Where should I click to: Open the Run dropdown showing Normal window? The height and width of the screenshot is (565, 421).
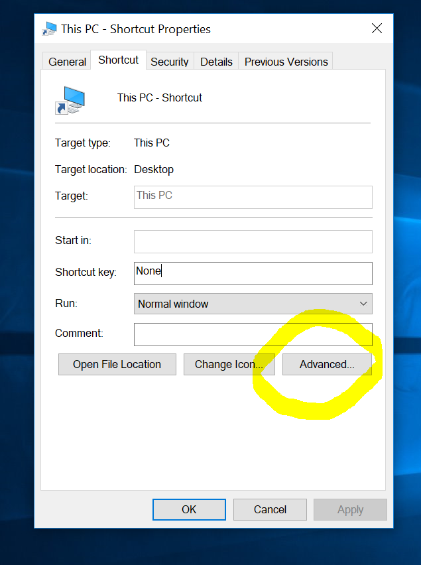[253, 304]
